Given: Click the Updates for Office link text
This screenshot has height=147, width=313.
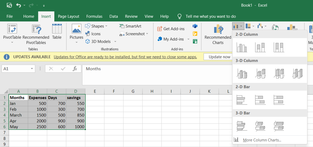Looking at the screenshot, I should [x=126, y=57].
